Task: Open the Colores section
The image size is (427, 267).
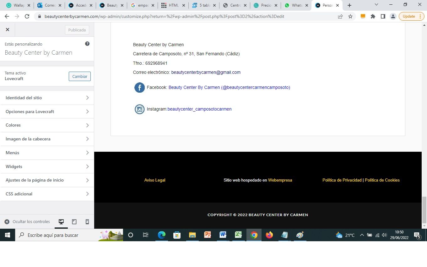Action: point(47,125)
